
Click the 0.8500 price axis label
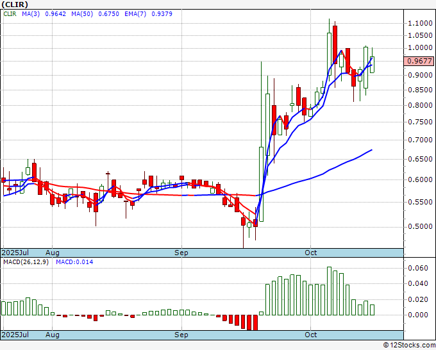coord(420,90)
